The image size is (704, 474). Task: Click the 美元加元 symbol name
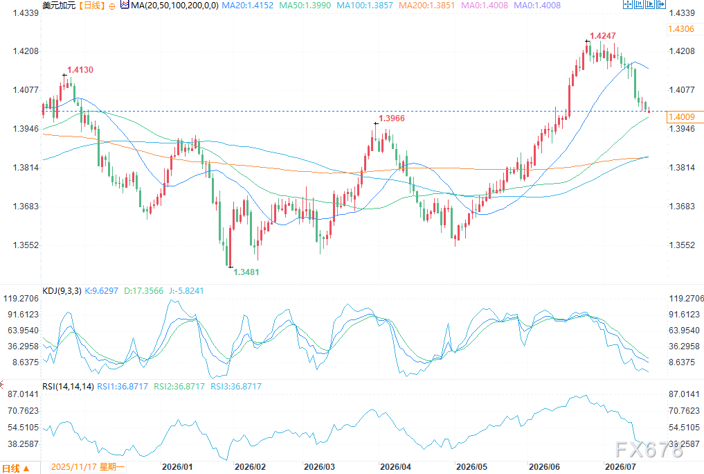pyautogui.click(x=59, y=6)
